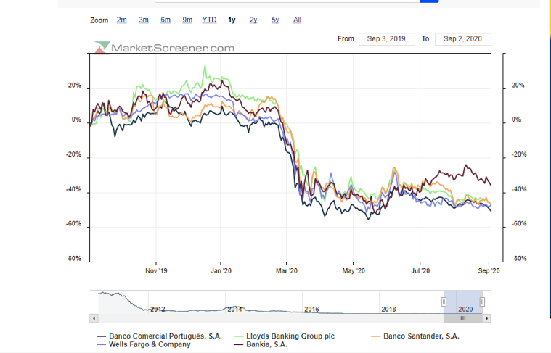
Task: Click the left navigator range handle
Action: point(444,302)
